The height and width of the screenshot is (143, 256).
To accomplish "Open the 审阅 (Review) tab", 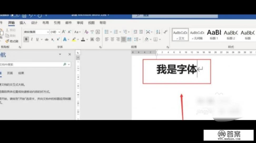I will pos(80,23).
